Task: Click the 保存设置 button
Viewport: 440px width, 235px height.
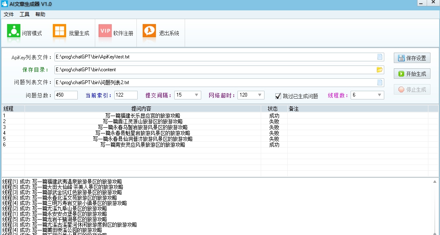Action: coord(412,58)
